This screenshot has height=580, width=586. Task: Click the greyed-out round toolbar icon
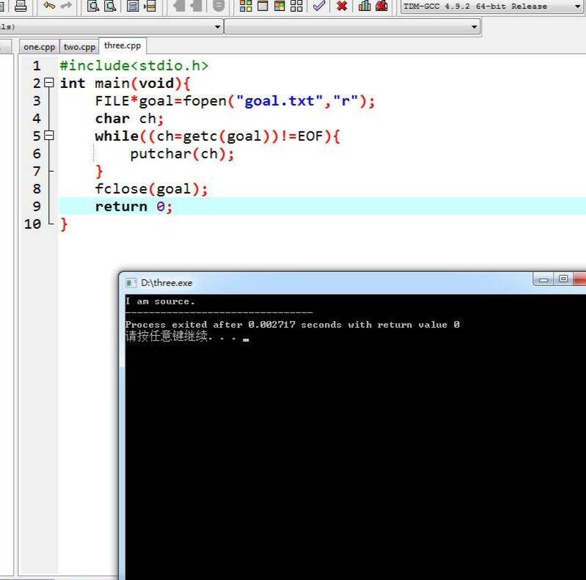pyautogui.click(x=219, y=6)
